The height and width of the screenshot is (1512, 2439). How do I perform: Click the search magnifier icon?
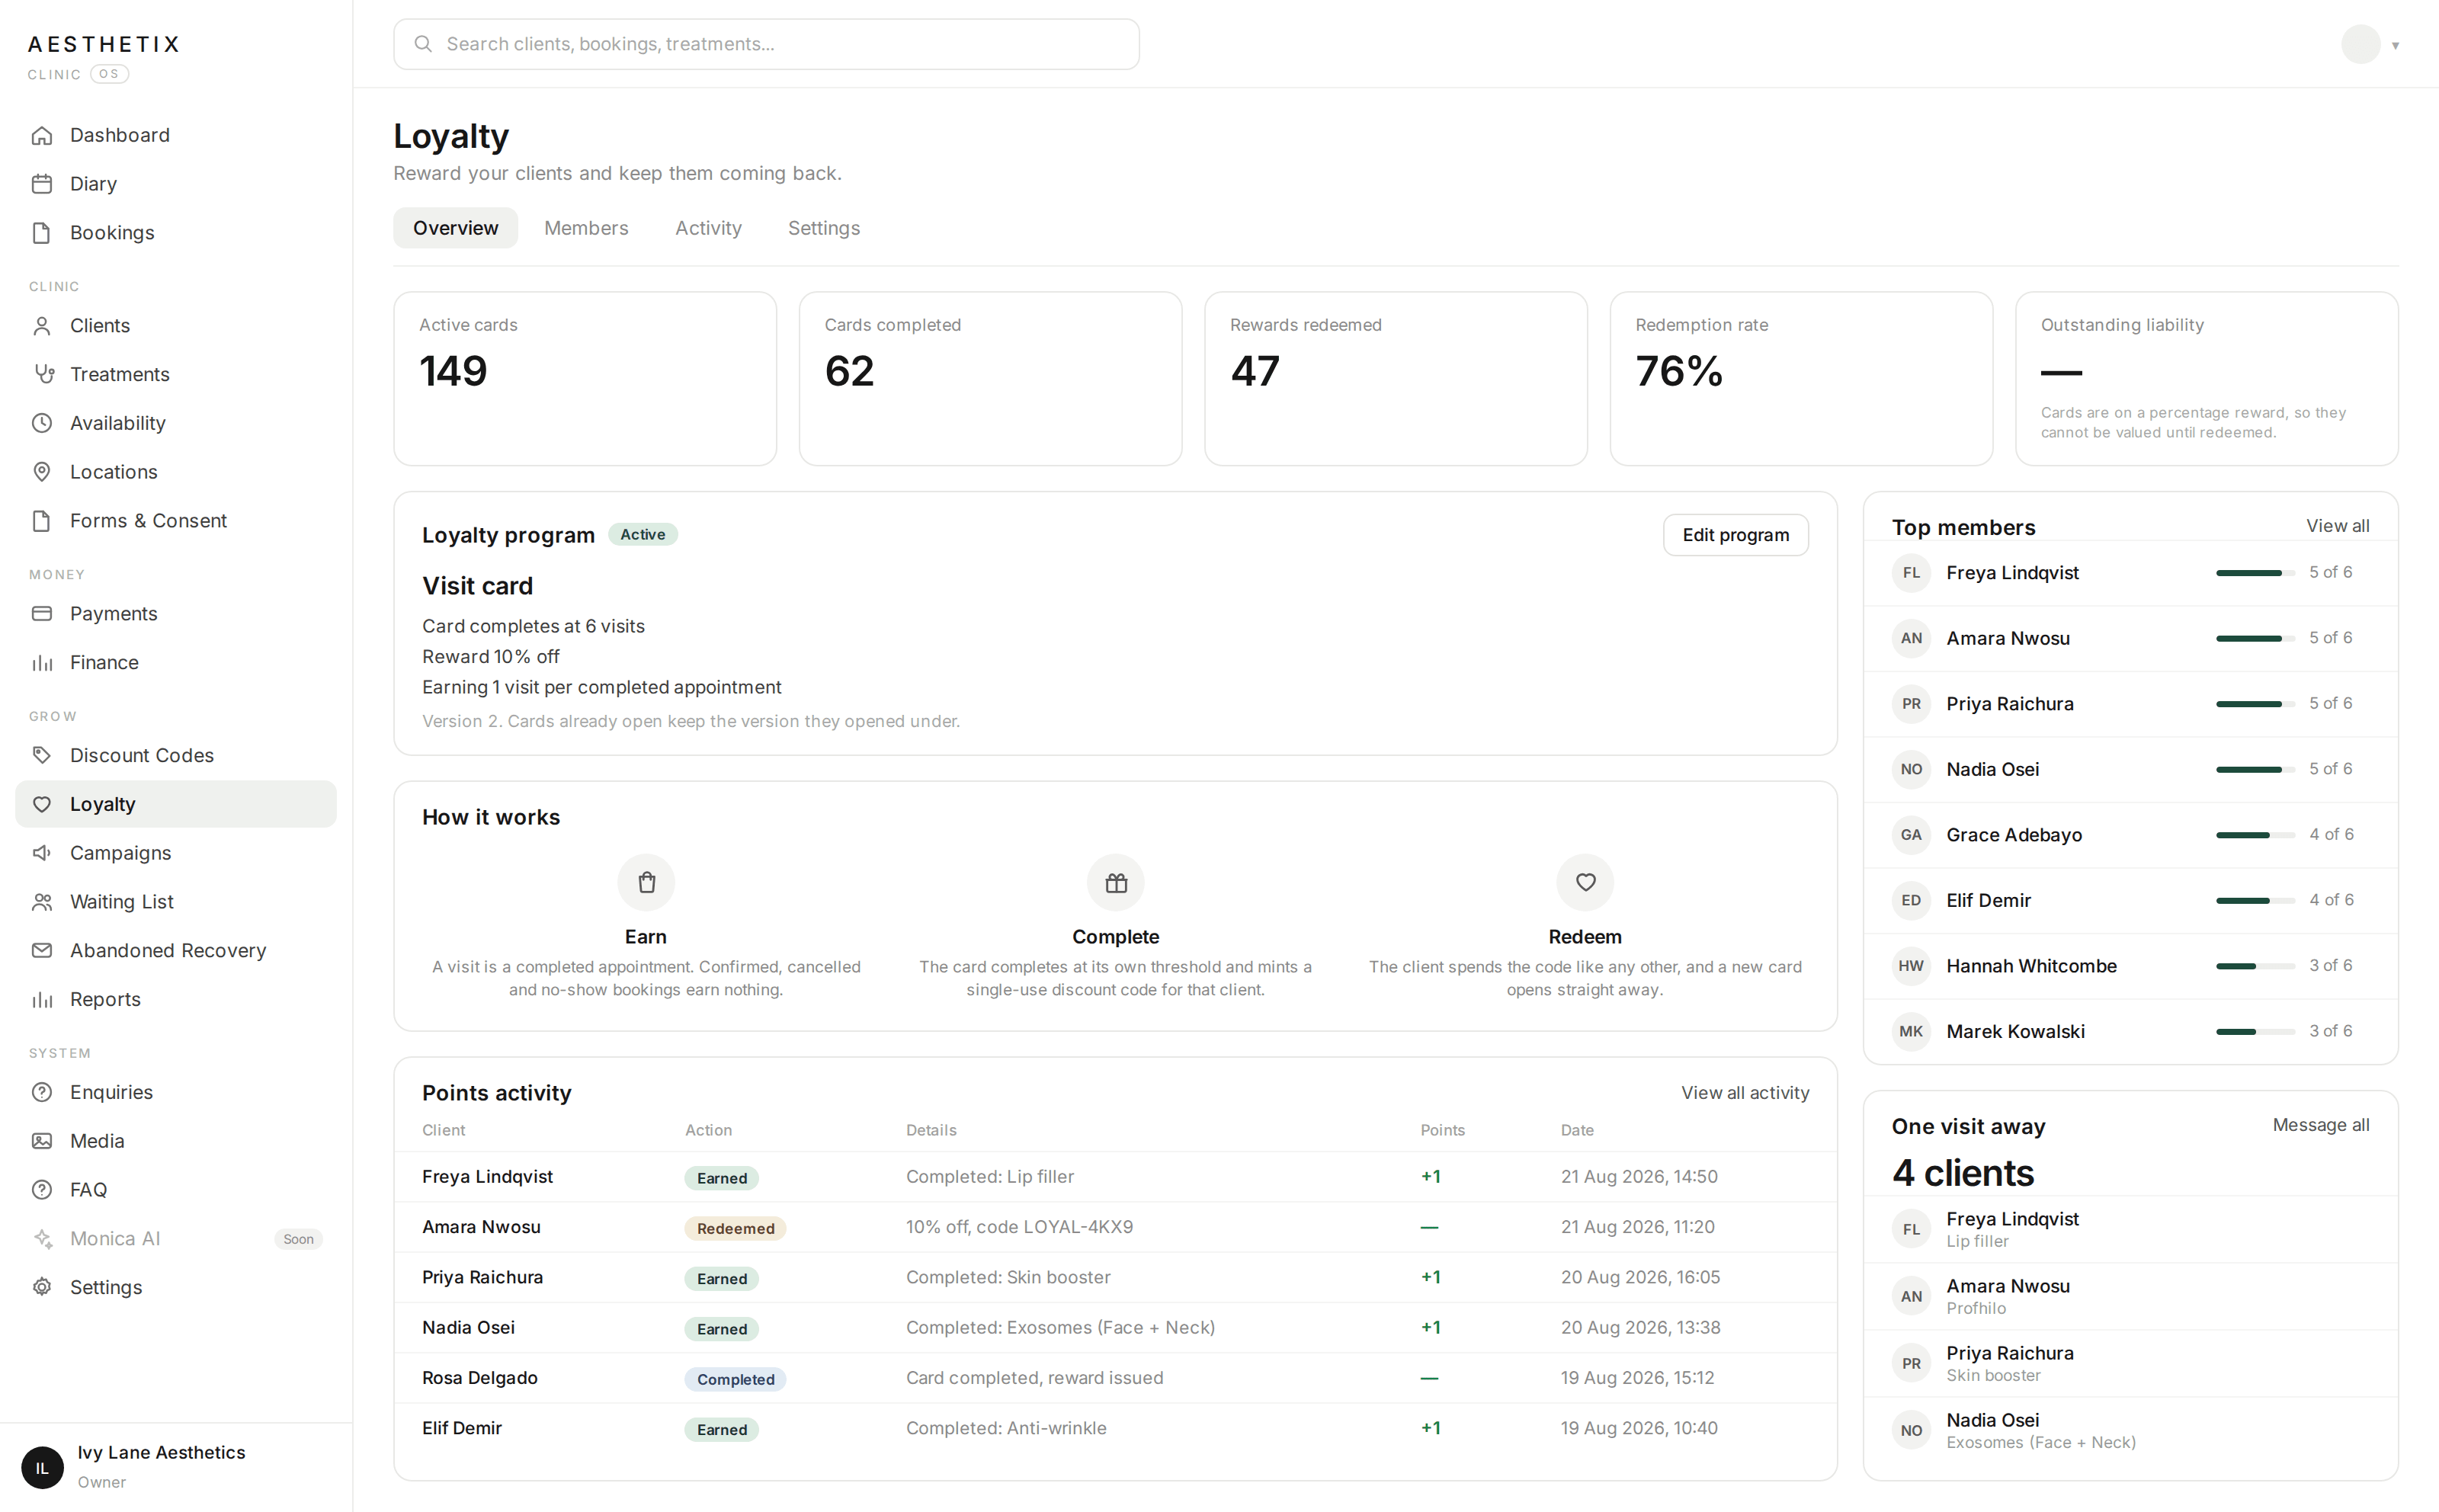click(423, 44)
